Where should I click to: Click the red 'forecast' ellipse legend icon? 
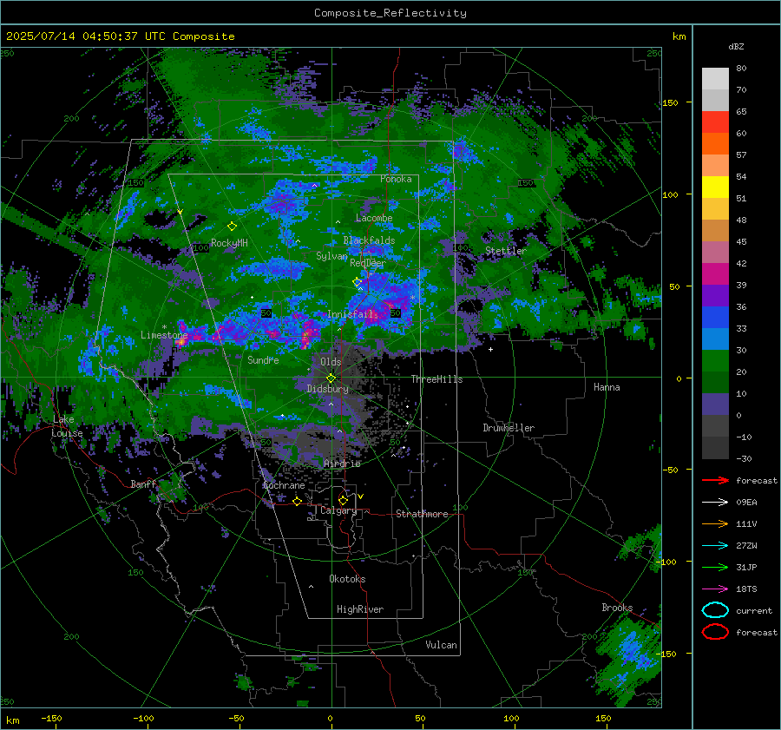click(x=715, y=632)
